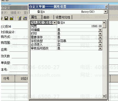
Task: Click the 单类型 label in background form
Action: point(6,63)
